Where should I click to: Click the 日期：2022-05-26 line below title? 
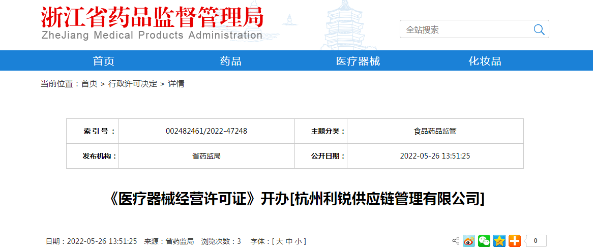tap(91, 241)
